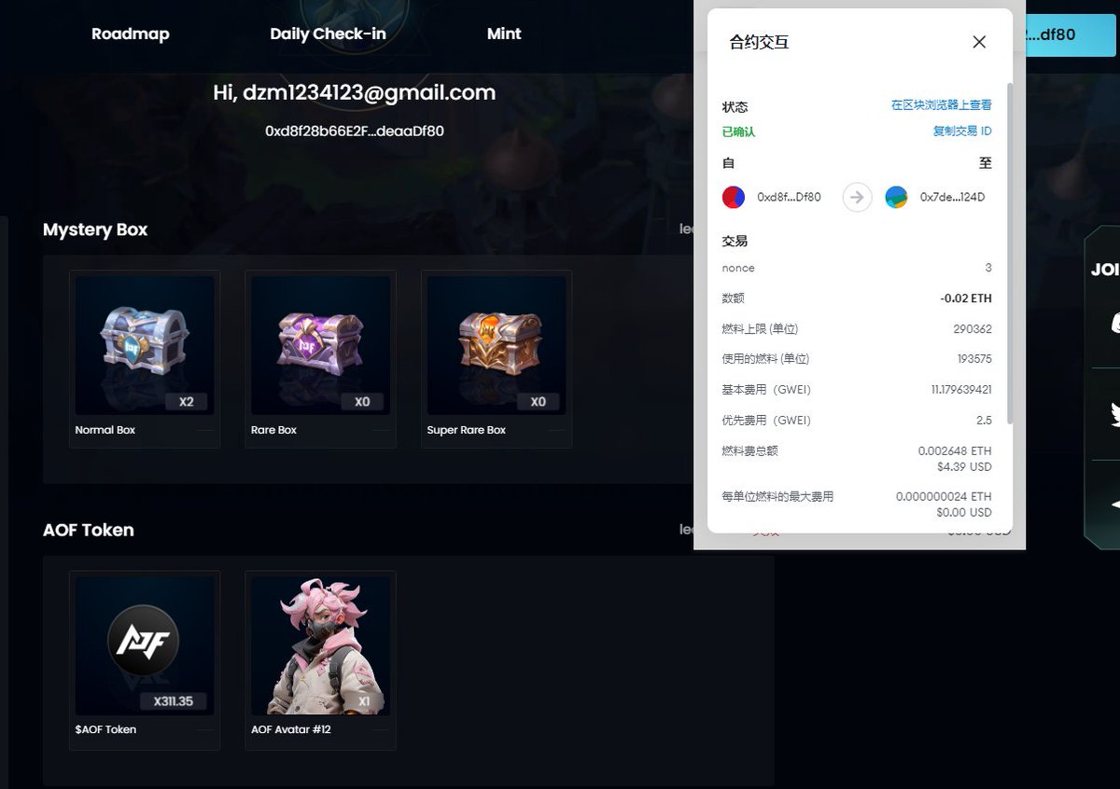The height and width of the screenshot is (789, 1120).
Task: Click the X2 count on Normal Box
Action: click(187, 402)
